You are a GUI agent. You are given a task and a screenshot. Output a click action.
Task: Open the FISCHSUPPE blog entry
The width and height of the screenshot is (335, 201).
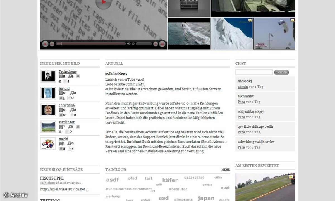point(52,178)
